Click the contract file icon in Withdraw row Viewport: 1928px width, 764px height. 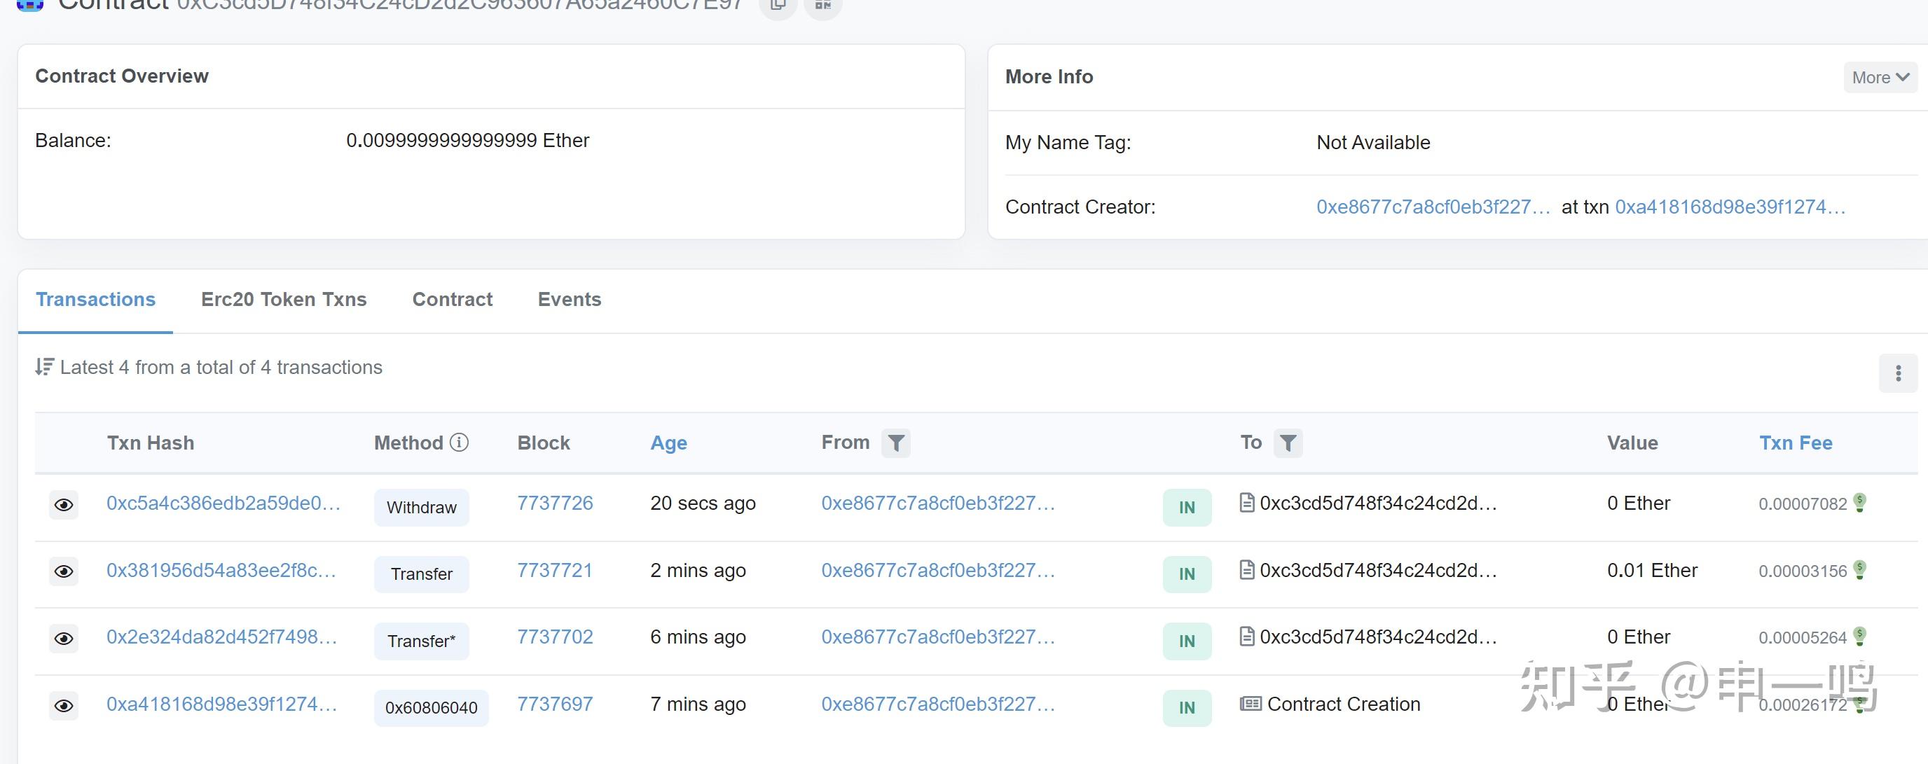pyautogui.click(x=1246, y=502)
